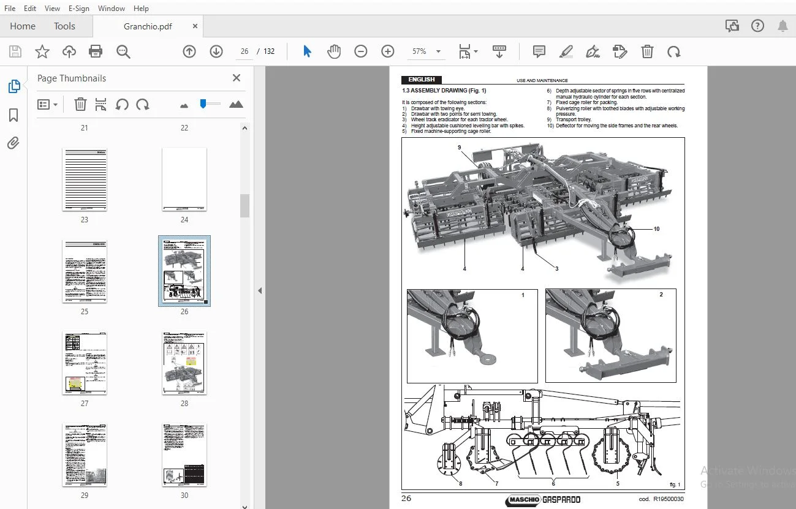Click the thumbnails panel scroll up arrow

[244, 129]
